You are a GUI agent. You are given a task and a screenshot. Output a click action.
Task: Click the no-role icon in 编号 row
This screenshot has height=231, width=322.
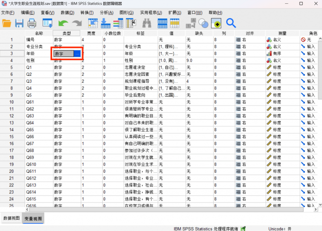[x=304, y=40]
